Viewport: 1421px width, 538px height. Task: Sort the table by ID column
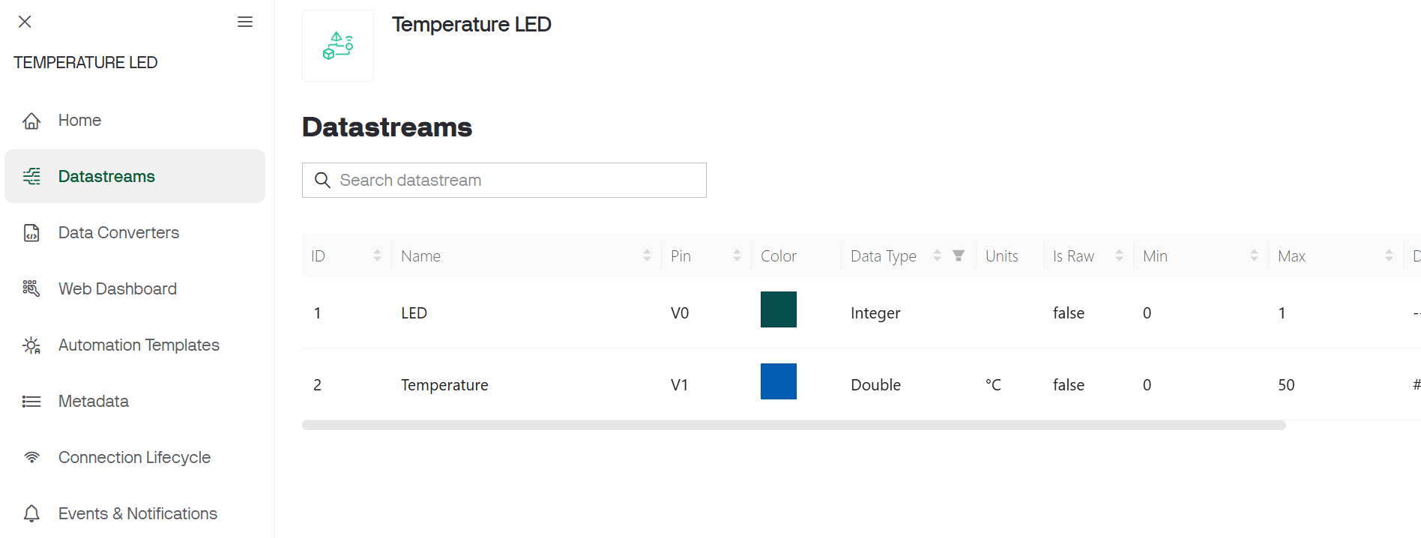coord(377,256)
